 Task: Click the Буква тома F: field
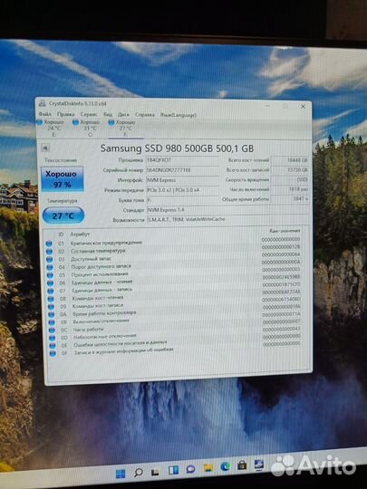click(x=182, y=200)
